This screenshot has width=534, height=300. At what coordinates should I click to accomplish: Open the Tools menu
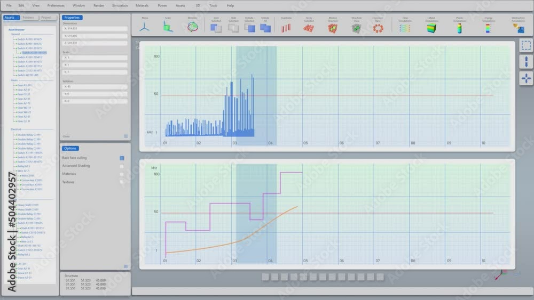click(x=213, y=5)
